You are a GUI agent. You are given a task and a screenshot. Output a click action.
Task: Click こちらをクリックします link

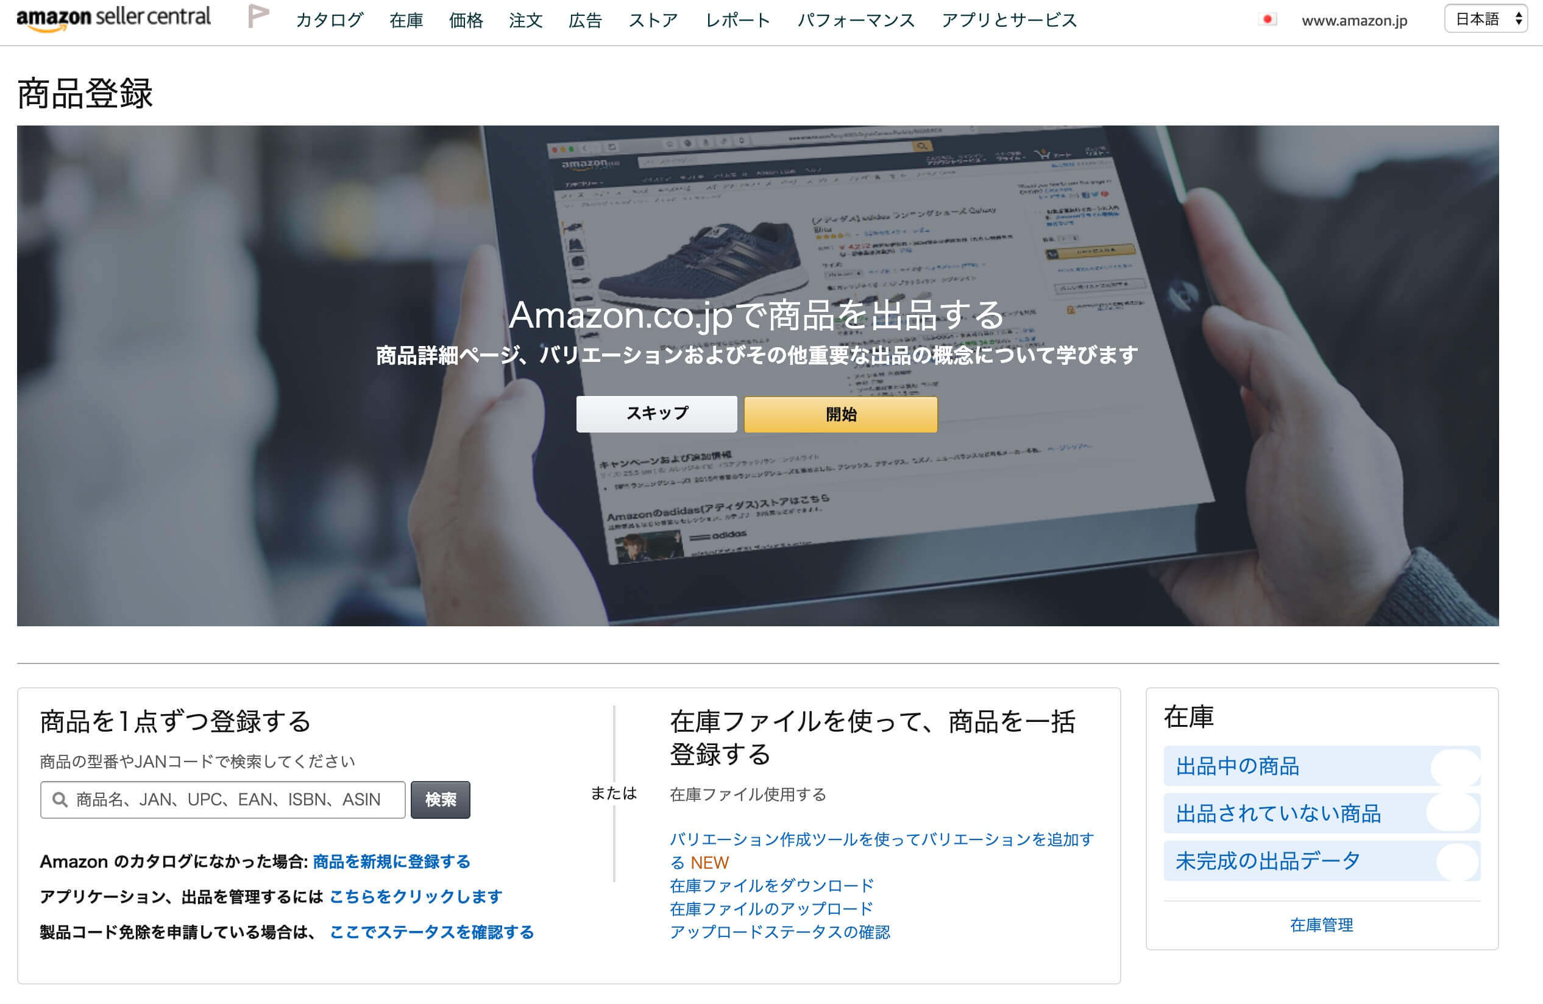[x=416, y=896]
